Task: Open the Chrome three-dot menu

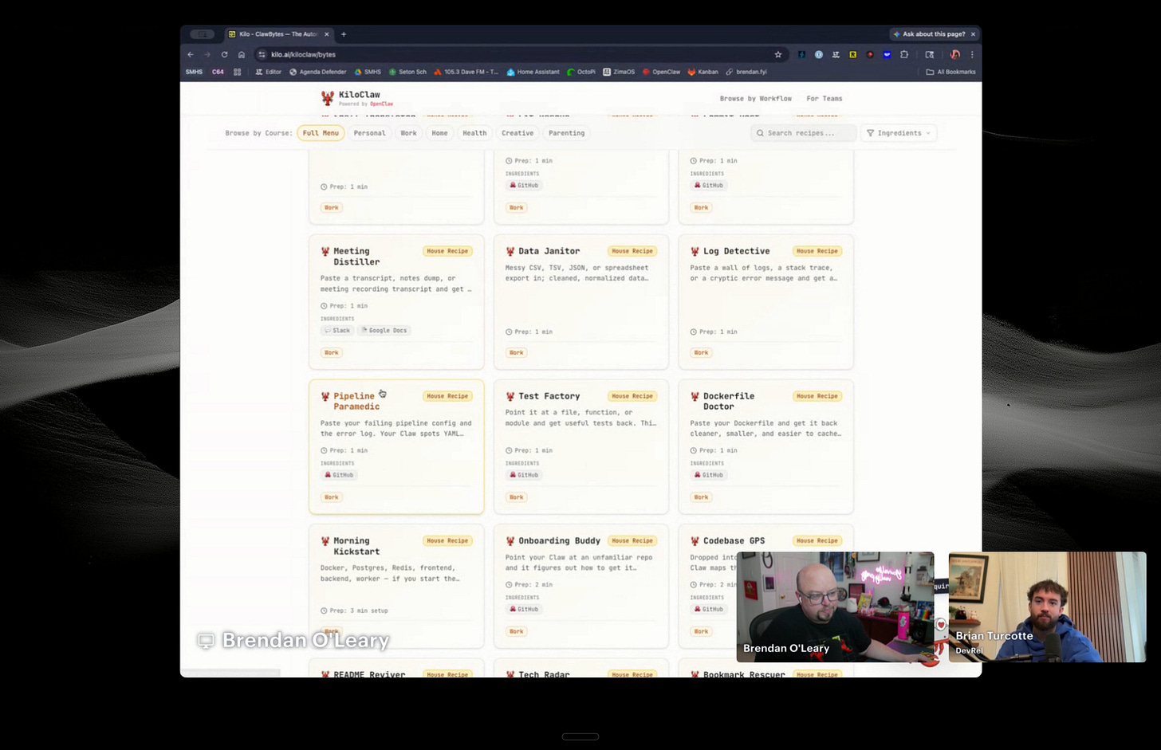Action: (972, 54)
